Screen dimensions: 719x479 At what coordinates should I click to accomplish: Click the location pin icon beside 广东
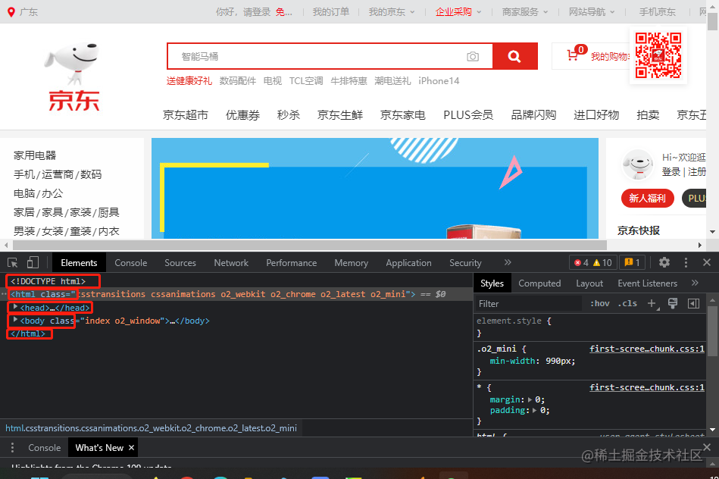click(x=11, y=12)
